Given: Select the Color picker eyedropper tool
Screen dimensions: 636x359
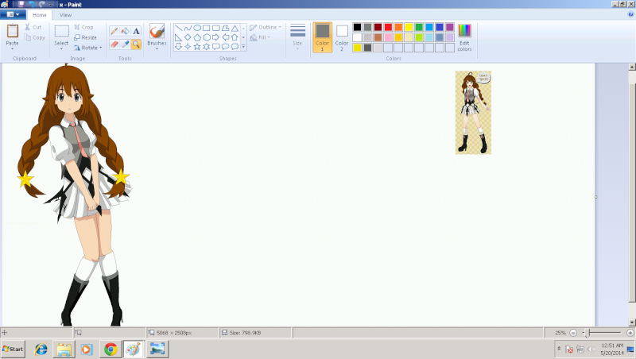Looking at the screenshot, I should (126, 44).
